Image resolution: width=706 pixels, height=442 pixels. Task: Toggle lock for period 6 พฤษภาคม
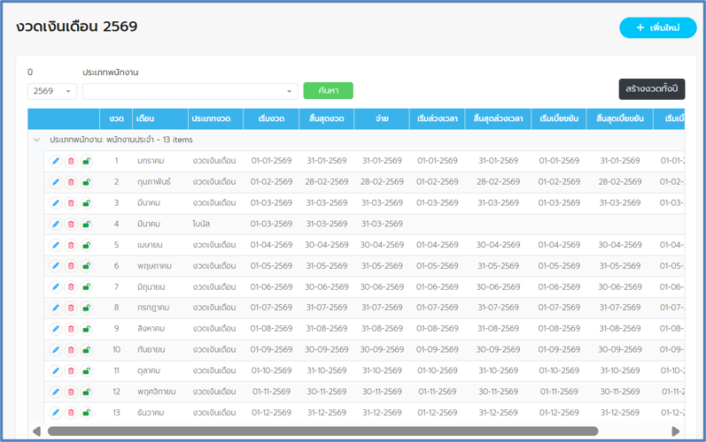tap(87, 266)
